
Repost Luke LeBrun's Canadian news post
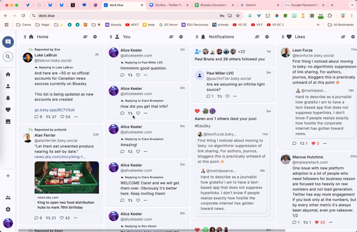(x=48, y=117)
